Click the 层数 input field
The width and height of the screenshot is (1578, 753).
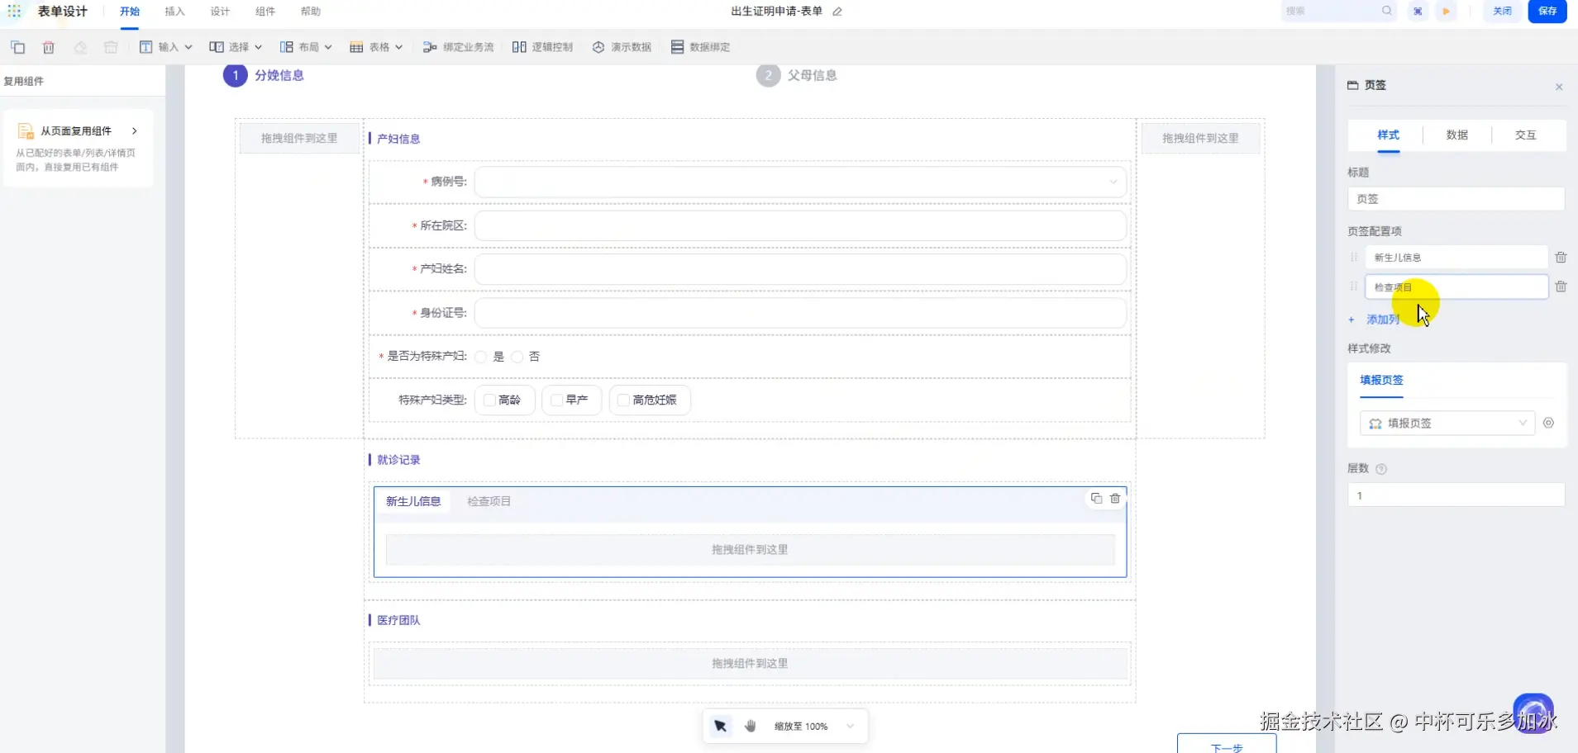(x=1456, y=495)
